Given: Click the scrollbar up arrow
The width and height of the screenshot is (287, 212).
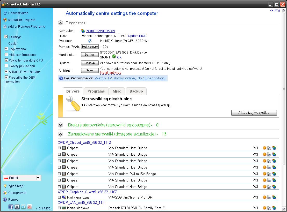Looking at the screenshot, I should coord(284,10).
